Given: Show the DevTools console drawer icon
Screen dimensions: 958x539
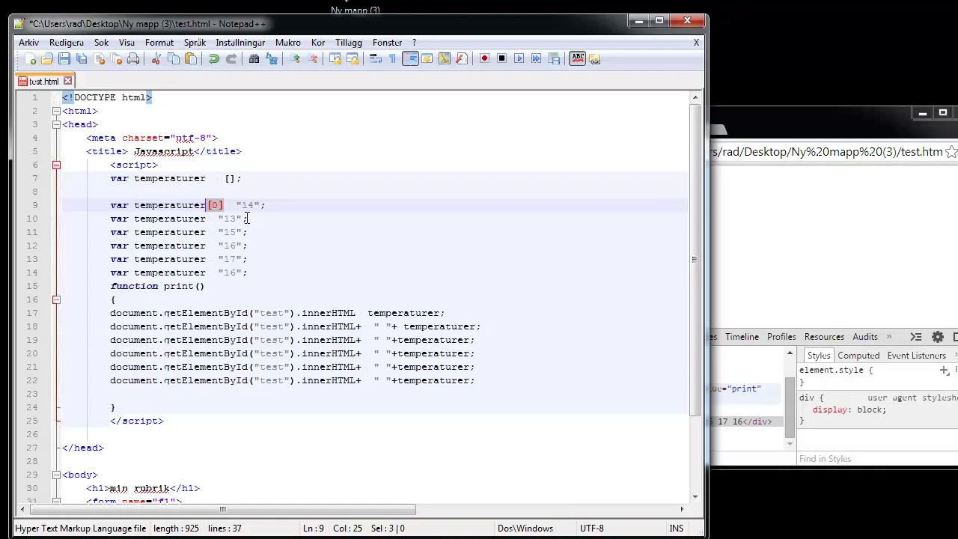Looking at the screenshot, I should (916, 337).
